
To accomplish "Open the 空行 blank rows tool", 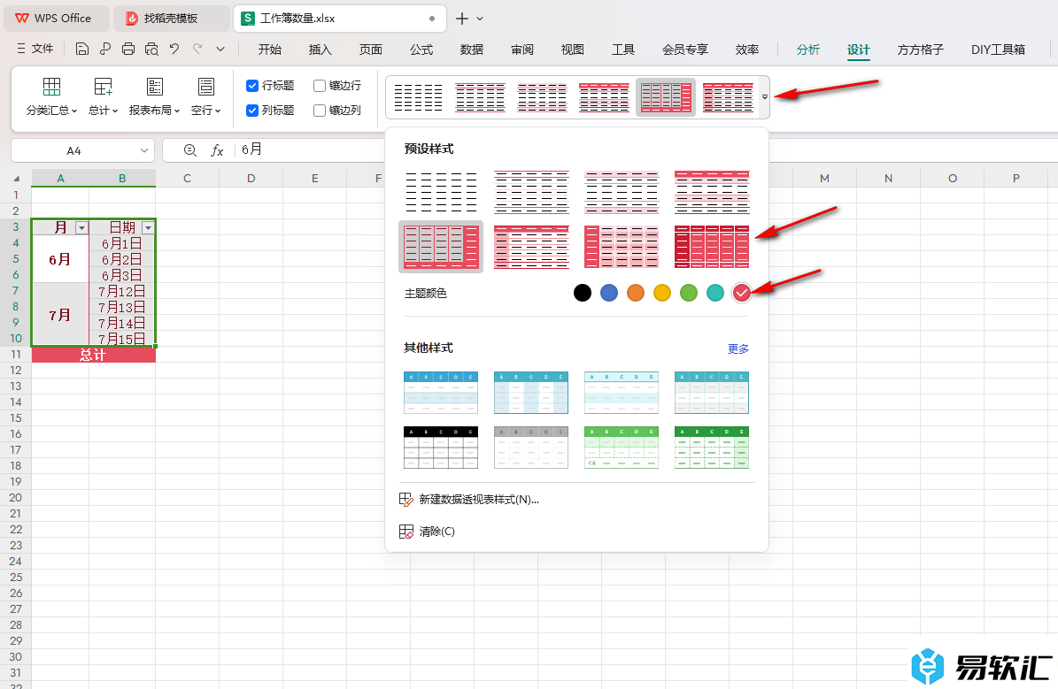I will click(x=205, y=96).
